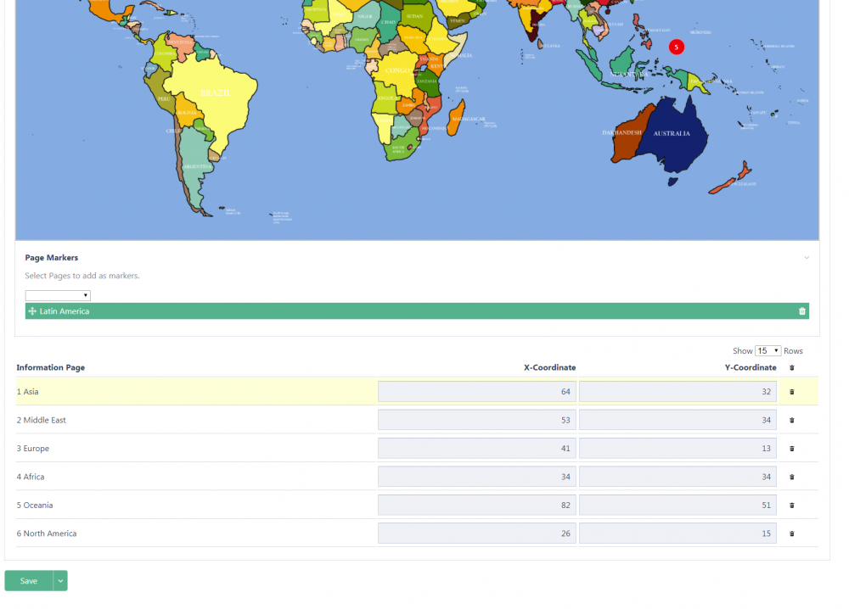
Task: Click trash icon for Africa row
Action: point(792,477)
